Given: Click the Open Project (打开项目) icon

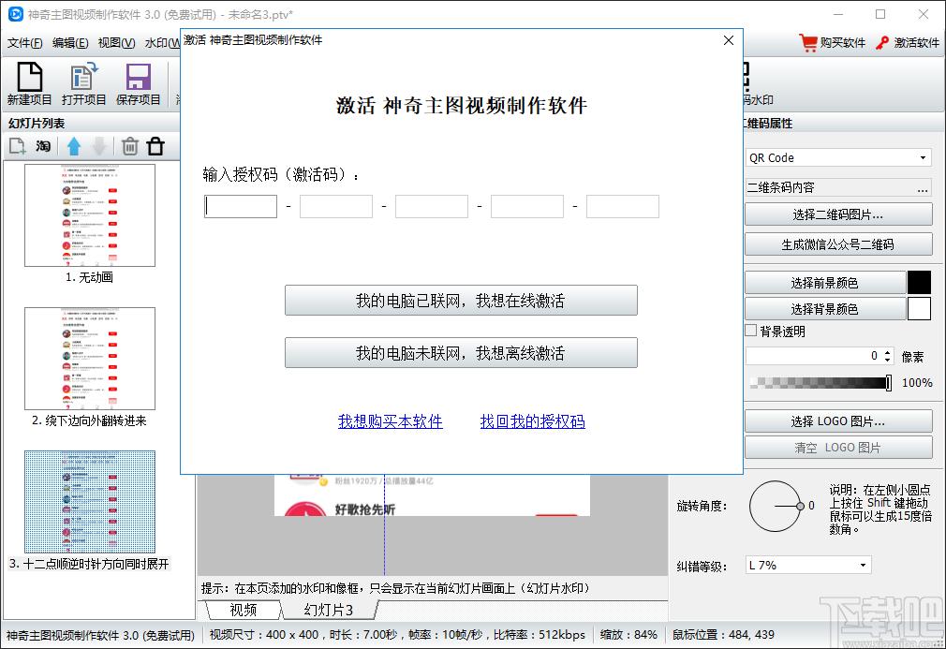Looking at the screenshot, I should [84, 79].
